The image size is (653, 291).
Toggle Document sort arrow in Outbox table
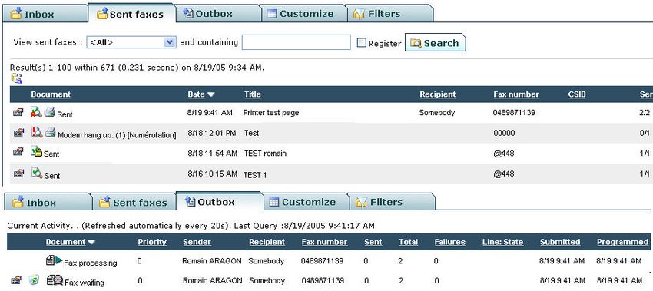tap(91, 242)
